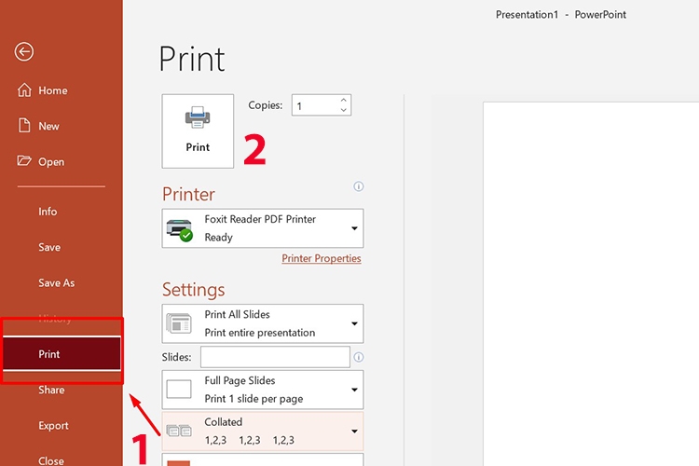Click the Open folder icon
Viewport: 699px width, 466px height.
click(24, 160)
